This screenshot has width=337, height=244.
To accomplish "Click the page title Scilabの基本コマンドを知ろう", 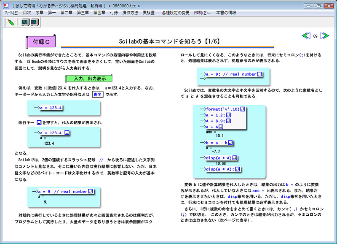I will [170, 41].
